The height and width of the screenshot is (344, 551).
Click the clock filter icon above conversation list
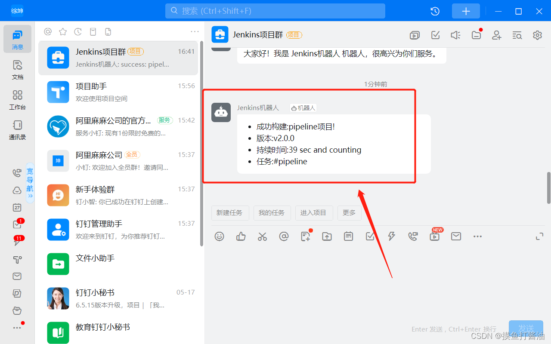pos(78,32)
